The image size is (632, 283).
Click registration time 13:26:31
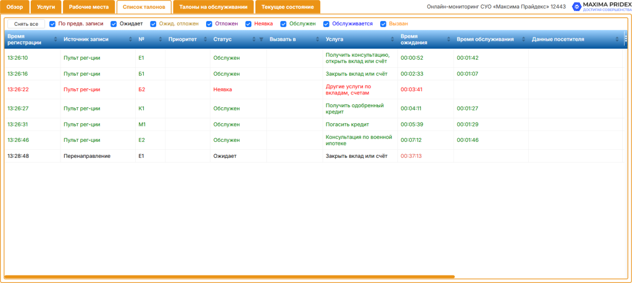[18, 125]
